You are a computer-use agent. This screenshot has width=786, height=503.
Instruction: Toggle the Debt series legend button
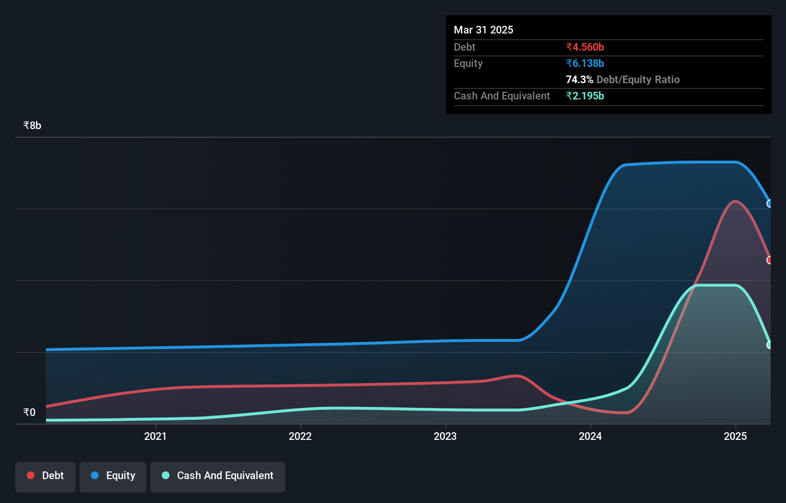tap(45, 477)
